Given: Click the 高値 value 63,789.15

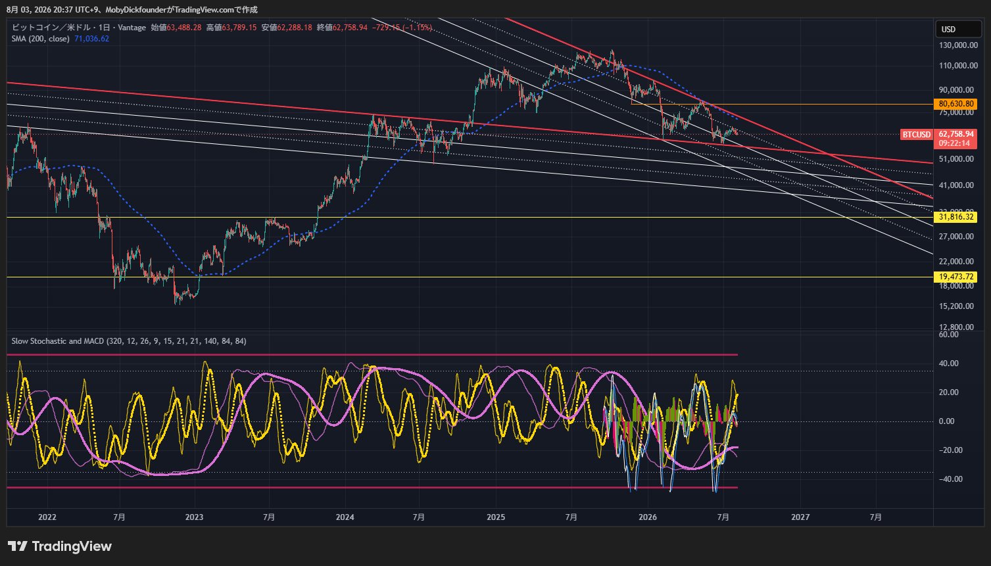Looking at the screenshot, I should (x=239, y=28).
